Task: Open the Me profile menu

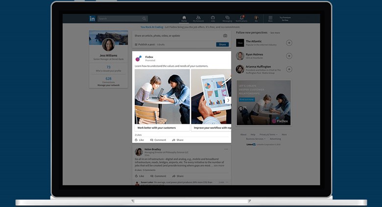Action: (x=256, y=19)
